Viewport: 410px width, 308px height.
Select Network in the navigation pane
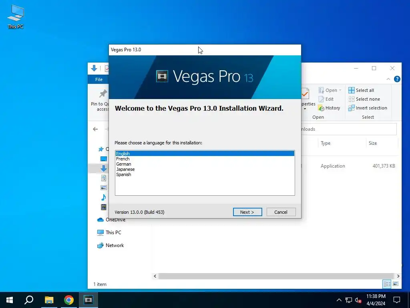tap(111, 245)
